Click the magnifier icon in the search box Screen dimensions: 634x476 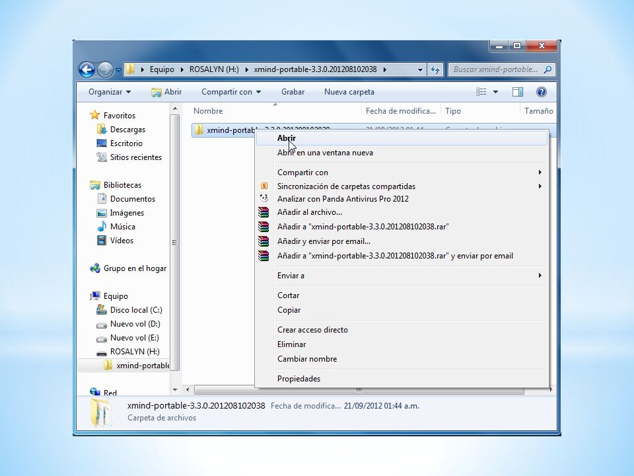click(548, 69)
